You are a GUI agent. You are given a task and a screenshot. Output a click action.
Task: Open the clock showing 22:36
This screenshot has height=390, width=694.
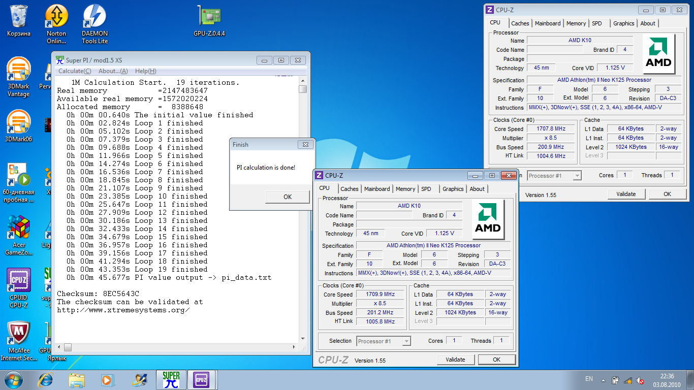pyautogui.click(x=667, y=380)
